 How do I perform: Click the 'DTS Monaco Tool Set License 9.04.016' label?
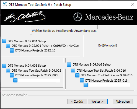pyautogui.click(x=107, y=75)
